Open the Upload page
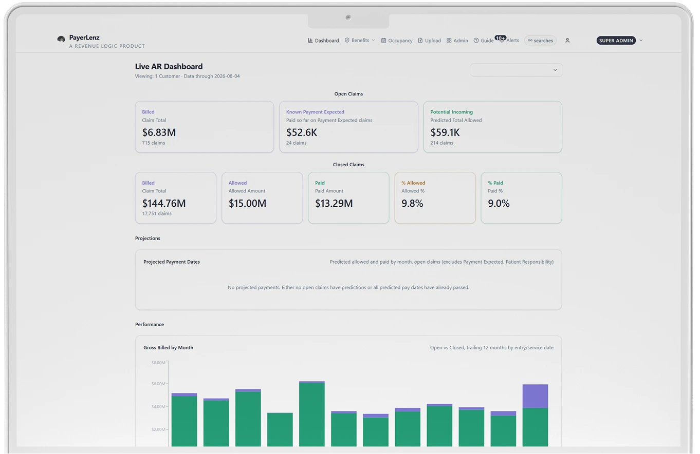The width and height of the screenshot is (700, 454). tap(429, 41)
